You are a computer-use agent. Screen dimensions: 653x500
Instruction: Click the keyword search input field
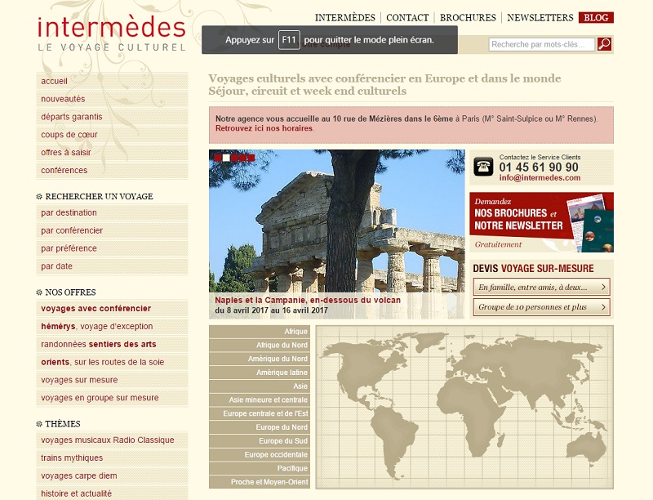[541, 44]
